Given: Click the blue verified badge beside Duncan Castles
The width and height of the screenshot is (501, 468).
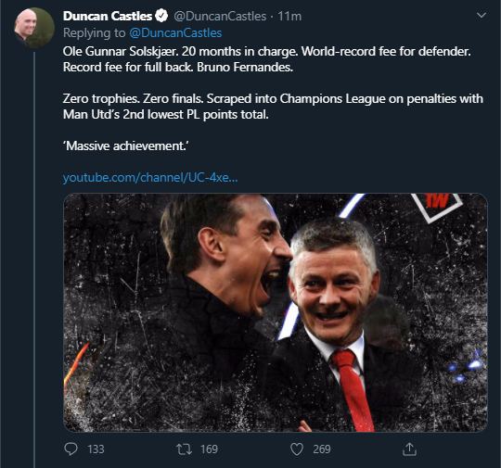Looking at the screenshot, I should (161, 16).
